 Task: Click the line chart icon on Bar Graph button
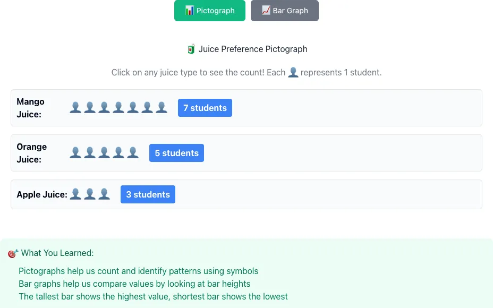(266, 11)
